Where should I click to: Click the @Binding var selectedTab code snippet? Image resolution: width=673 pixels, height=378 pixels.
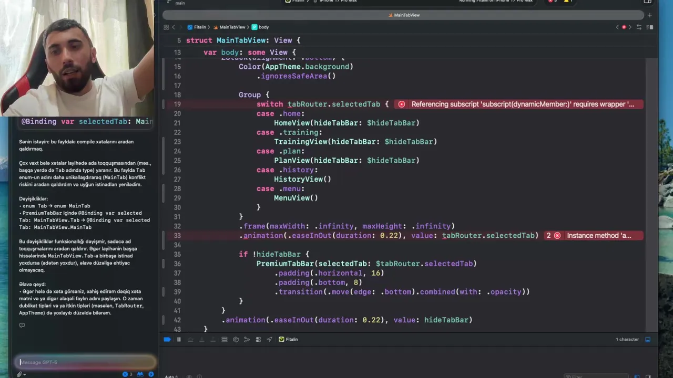coord(87,122)
